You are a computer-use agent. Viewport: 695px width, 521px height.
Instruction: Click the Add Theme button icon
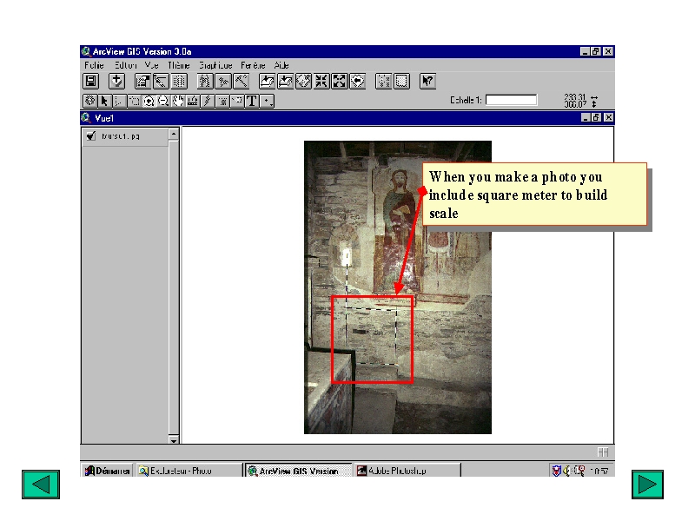117,81
